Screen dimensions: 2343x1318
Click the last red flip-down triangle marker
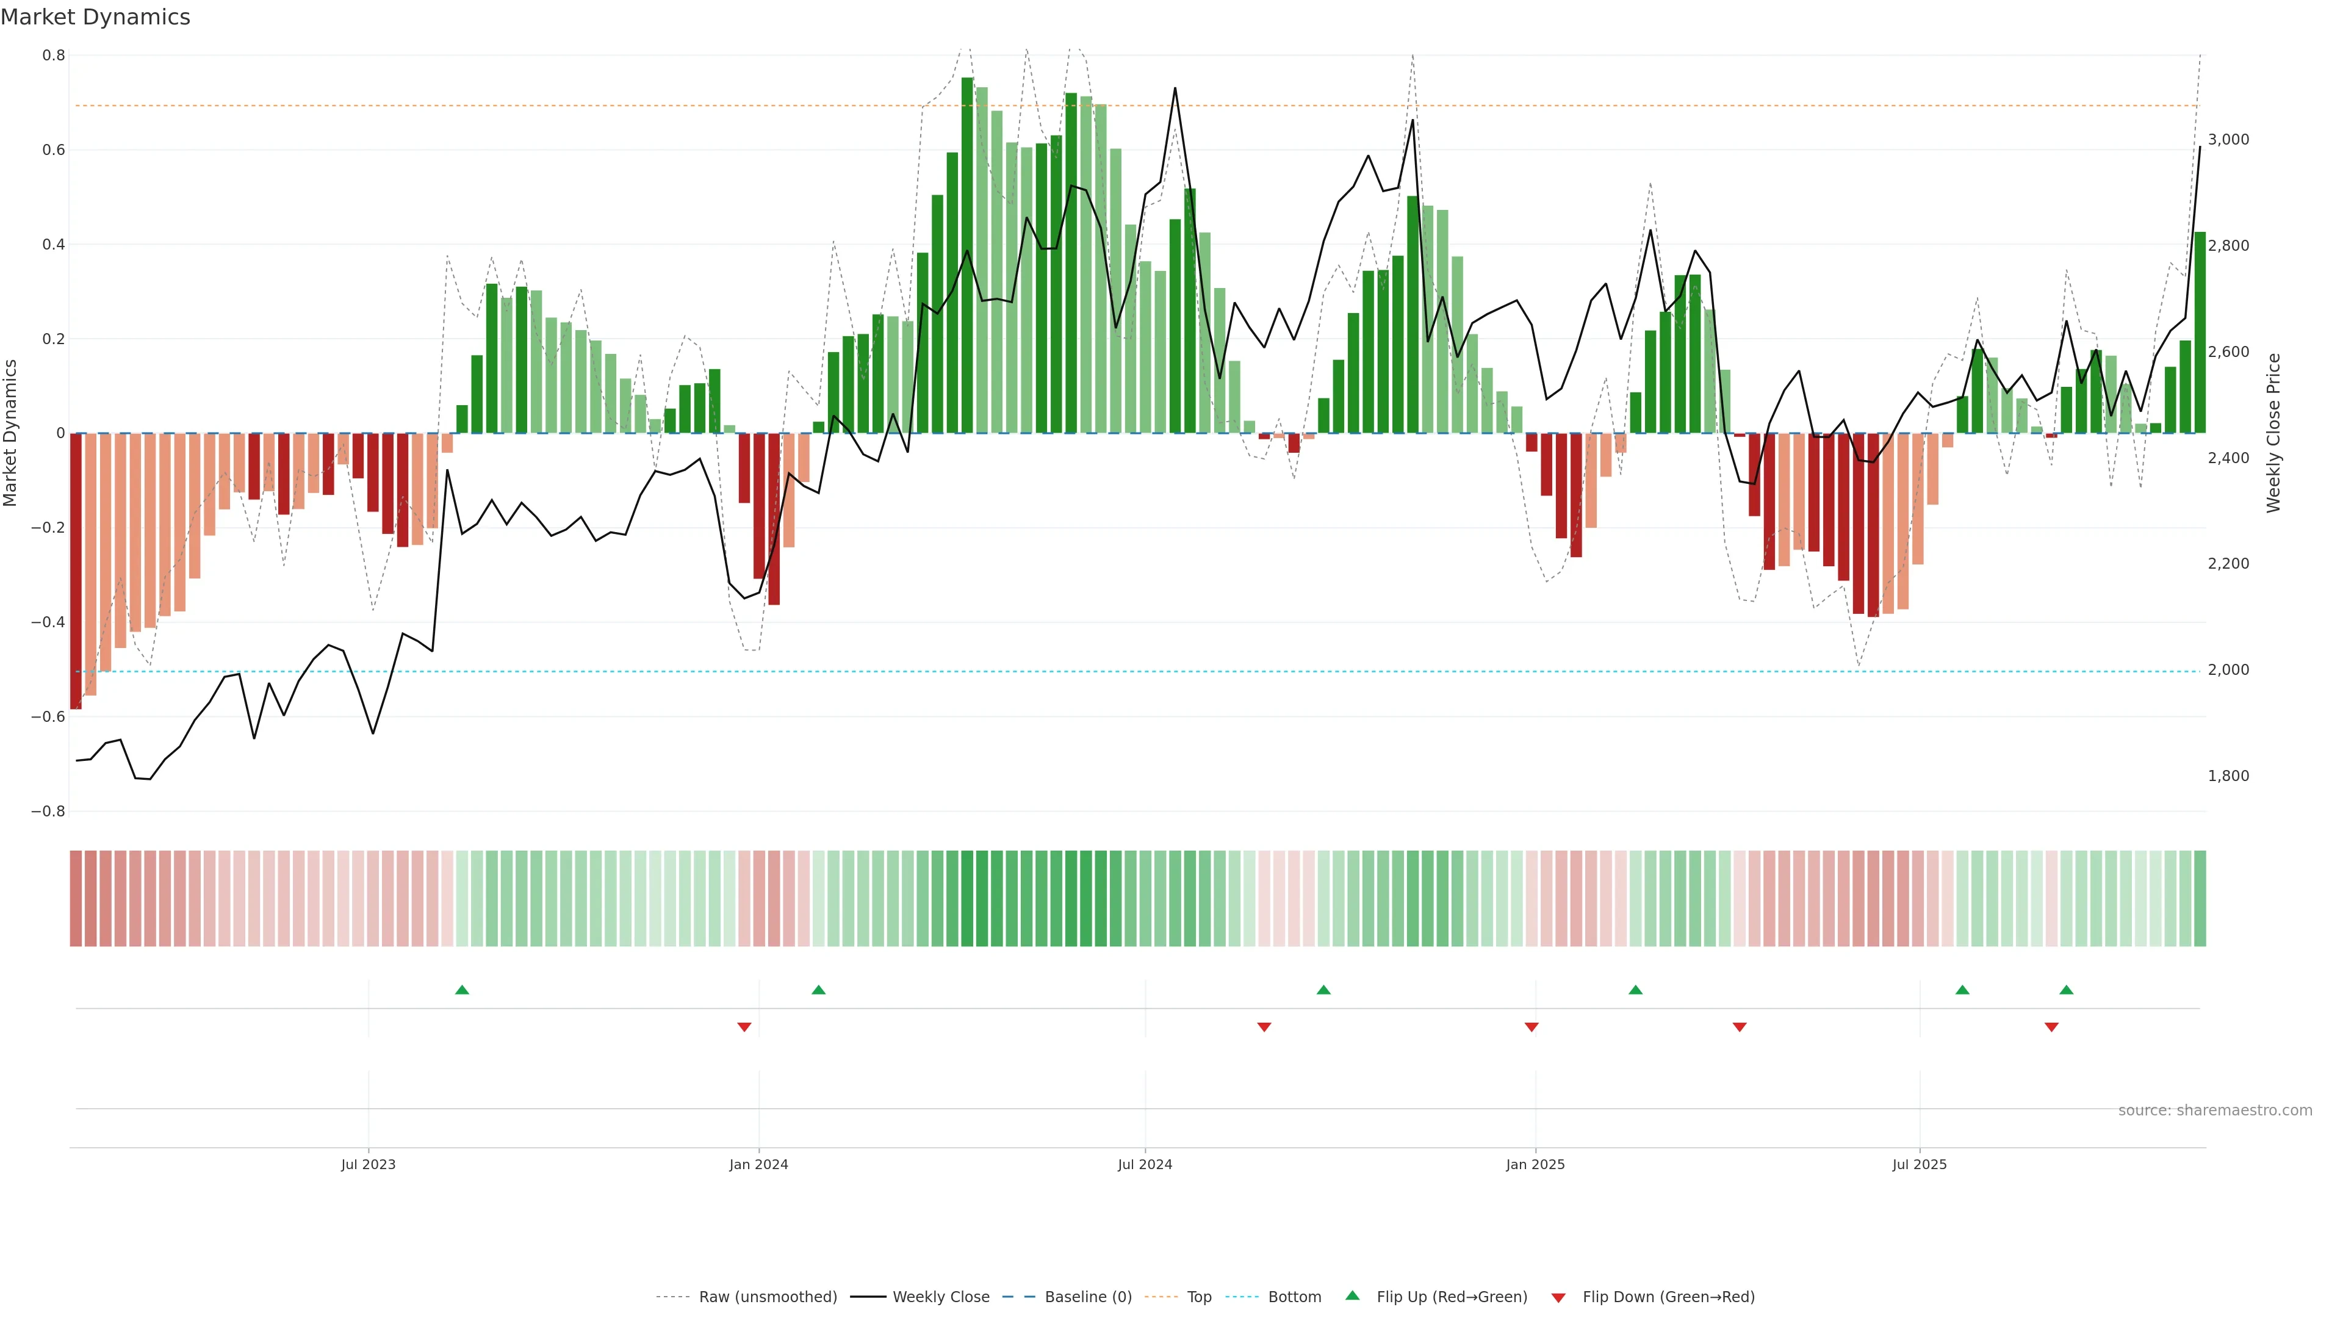click(2052, 1027)
